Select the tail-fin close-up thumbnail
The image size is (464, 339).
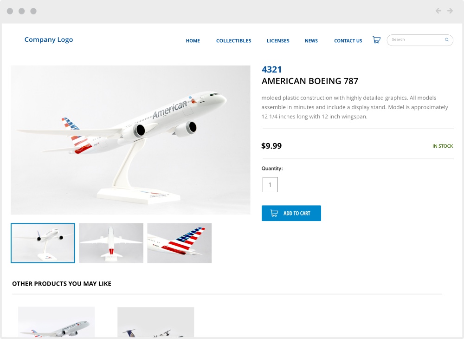[179, 243]
